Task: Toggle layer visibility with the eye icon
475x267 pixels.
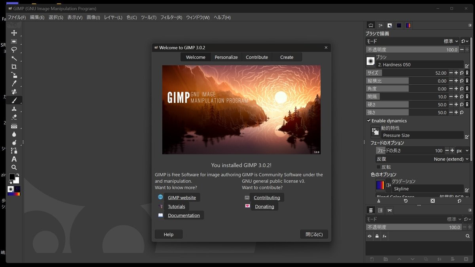Action: coord(369,236)
